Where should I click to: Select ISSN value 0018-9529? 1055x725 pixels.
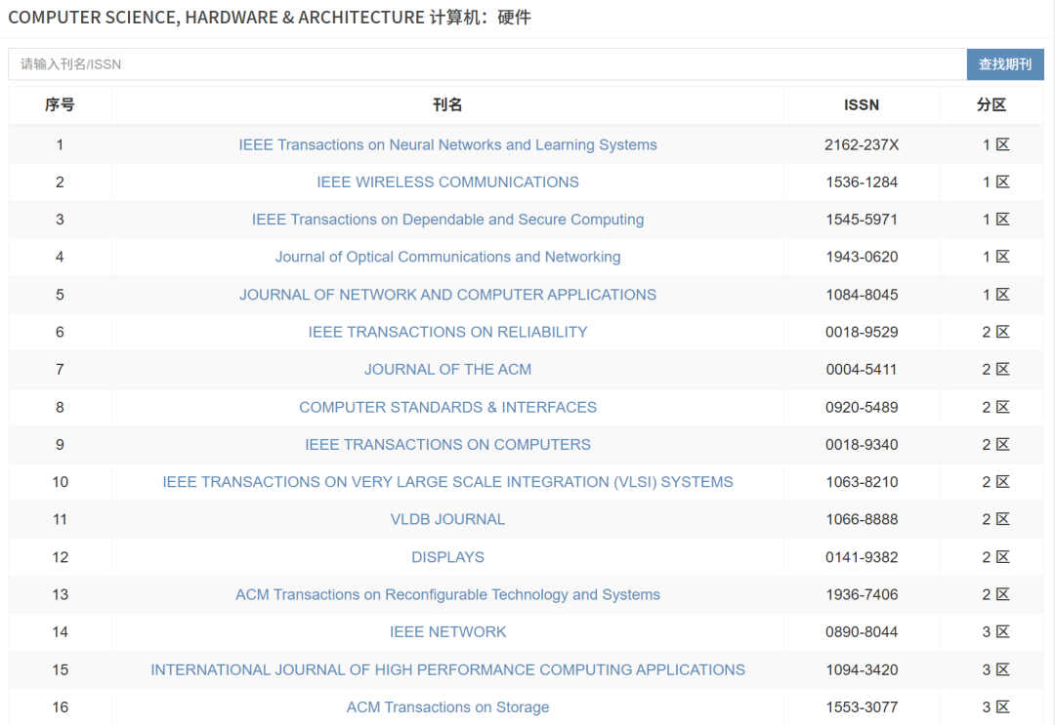(862, 332)
